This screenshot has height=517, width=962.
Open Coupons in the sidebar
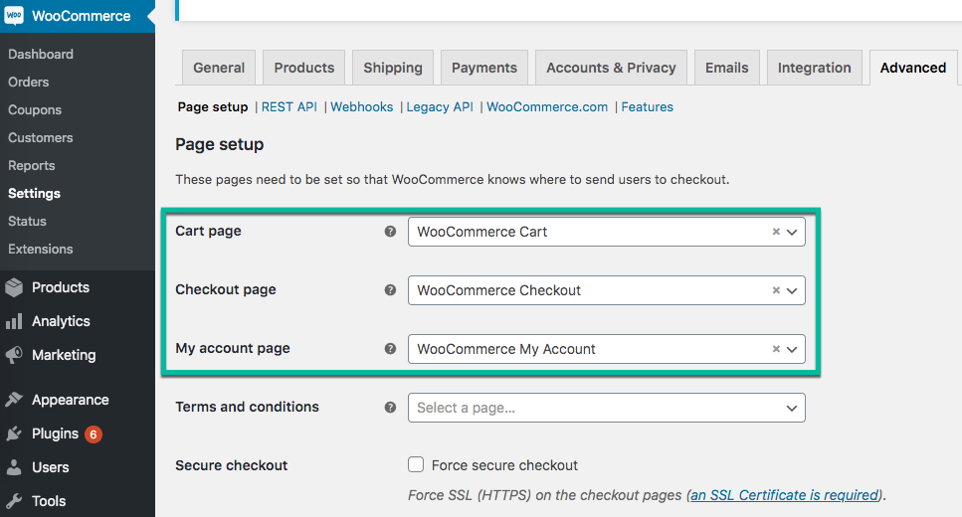(35, 109)
